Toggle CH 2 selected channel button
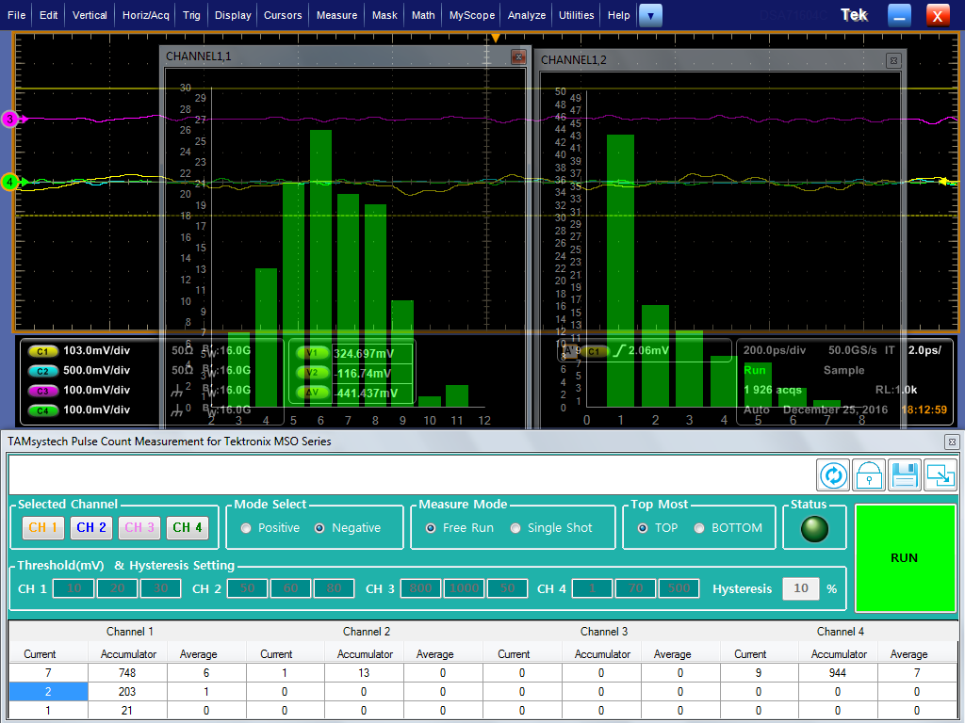The height and width of the screenshot is (723, 965). tap(91, 527)
